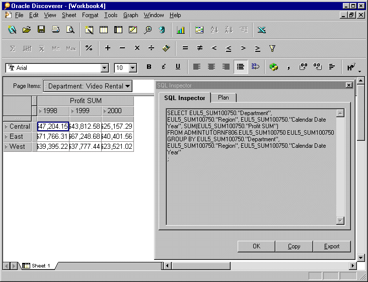Click the Copy button
Image resolution: width=368 pixels, height=282 pixels.
coord(294,246)
